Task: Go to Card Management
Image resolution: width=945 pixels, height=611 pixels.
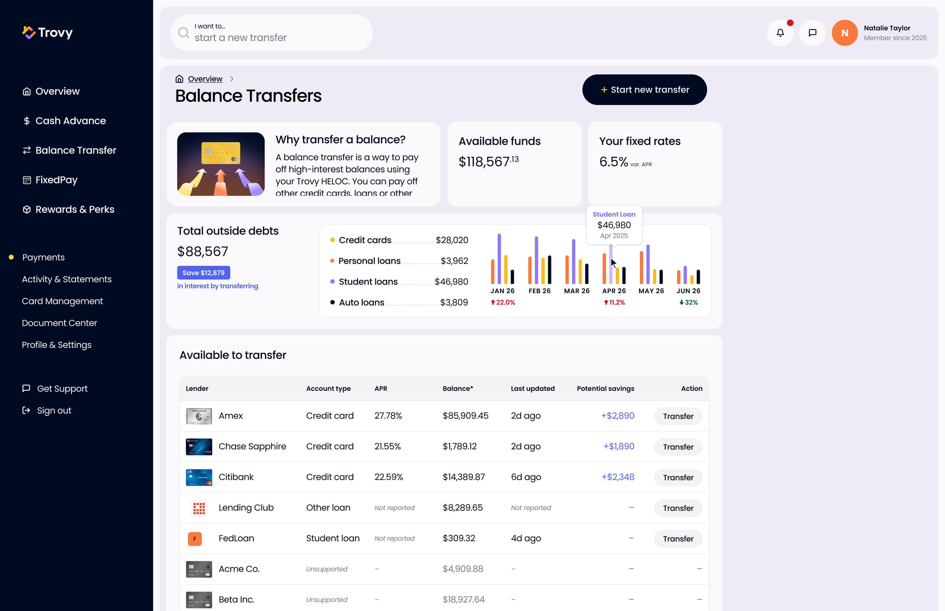Action: 62,301
